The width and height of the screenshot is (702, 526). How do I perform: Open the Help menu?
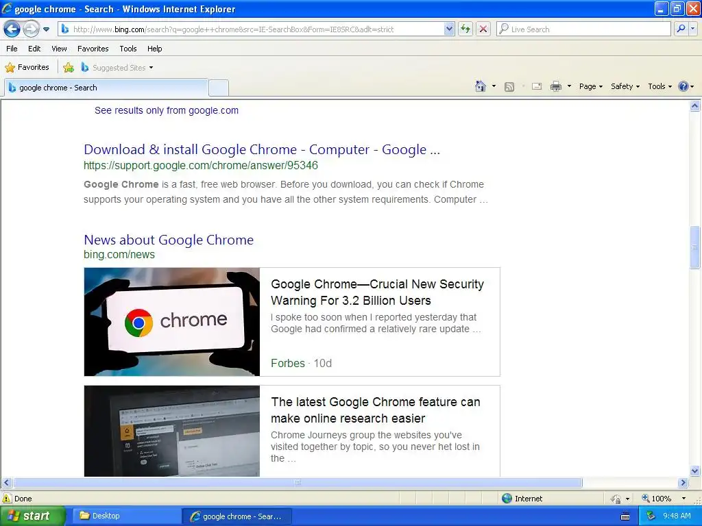tap(155, 49)
